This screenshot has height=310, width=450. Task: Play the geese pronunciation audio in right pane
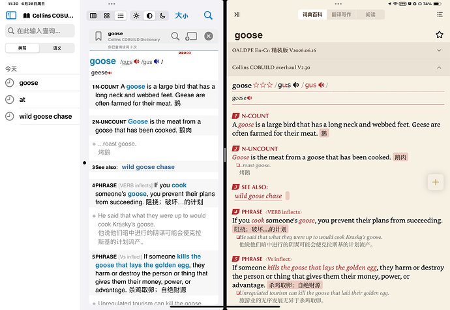pyautogui.click(x=249, y=98)
